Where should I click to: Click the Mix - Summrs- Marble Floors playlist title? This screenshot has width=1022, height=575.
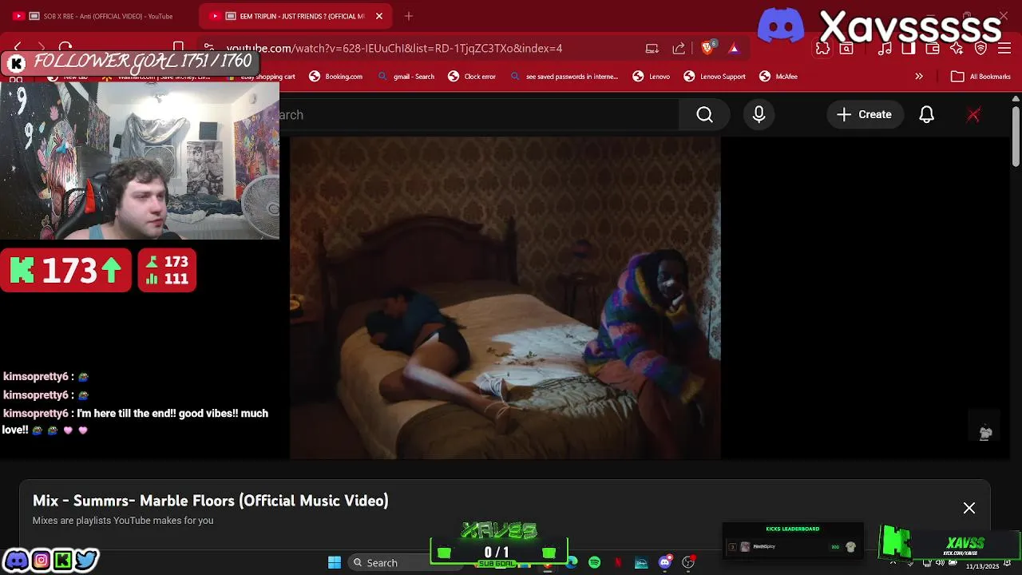pos(211,501)
